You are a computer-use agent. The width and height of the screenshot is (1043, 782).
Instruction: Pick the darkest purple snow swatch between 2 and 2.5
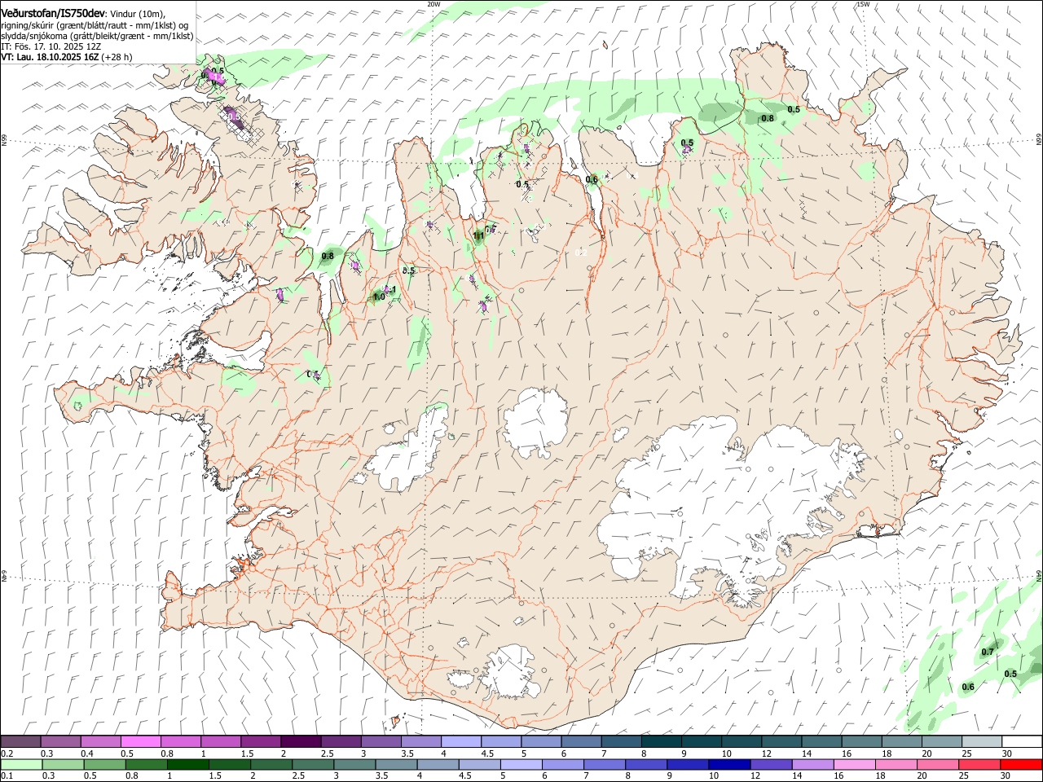[x=301, y=741]
